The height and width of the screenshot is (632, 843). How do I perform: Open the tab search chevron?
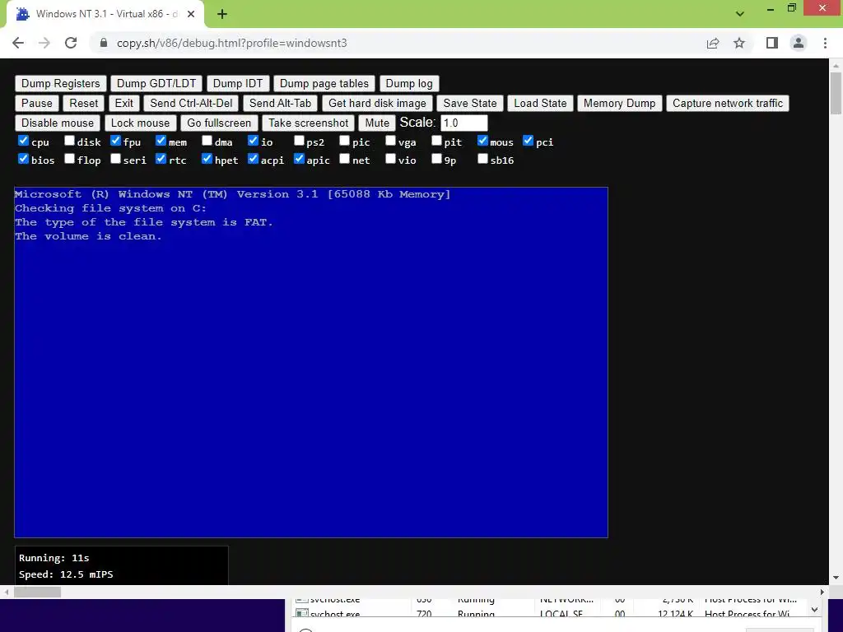[740, 14]
